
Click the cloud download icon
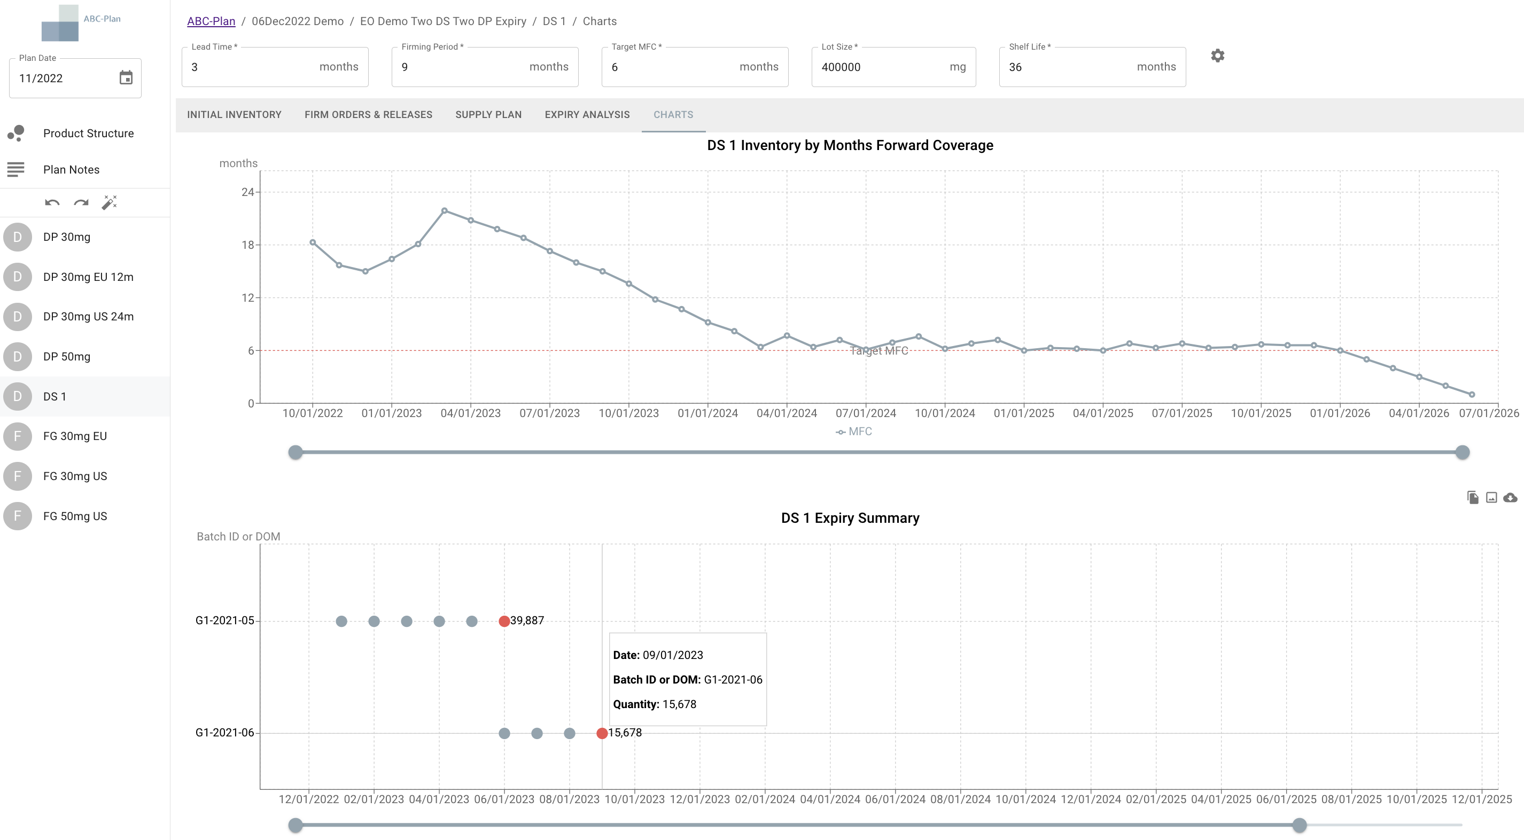click(1511, 498)
